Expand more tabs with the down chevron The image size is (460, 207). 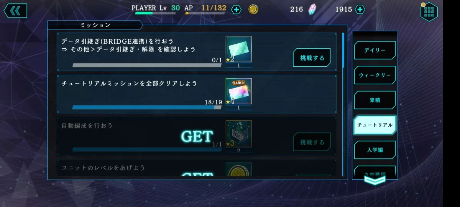375,181
